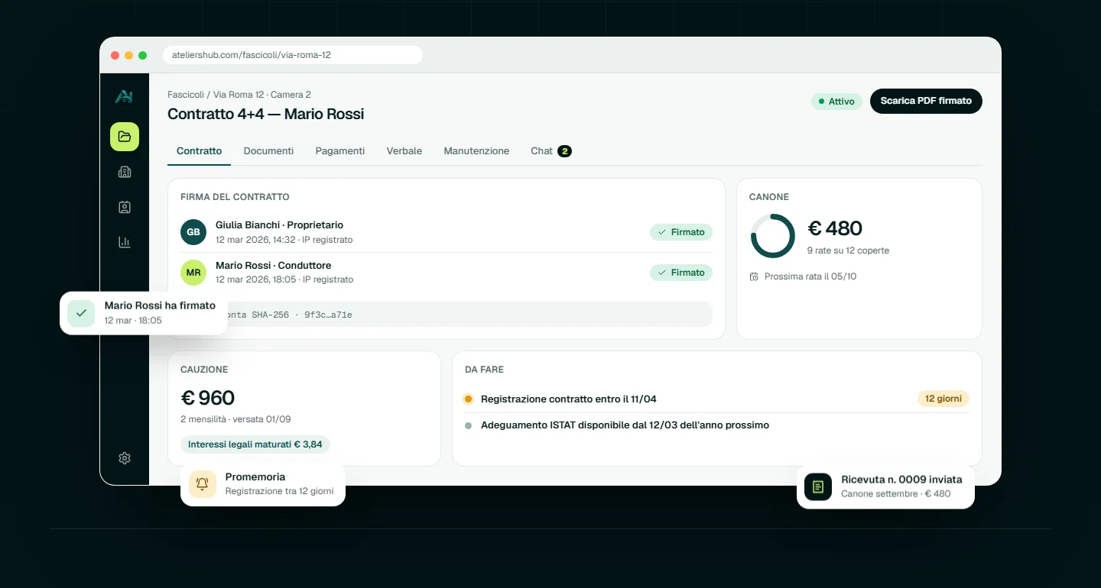Select the Registrazione contratto to-do item
This screenshot has width=1101, height=588.
click(716, 399)
